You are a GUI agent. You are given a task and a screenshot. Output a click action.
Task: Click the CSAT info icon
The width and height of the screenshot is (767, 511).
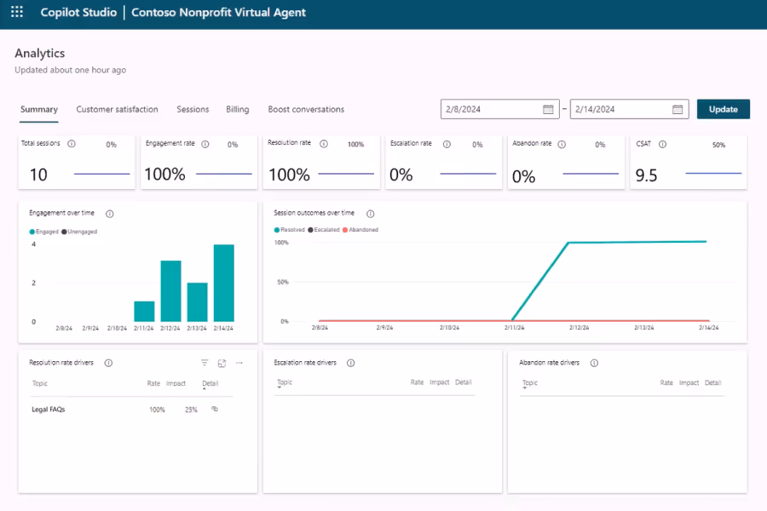[662, 144]
